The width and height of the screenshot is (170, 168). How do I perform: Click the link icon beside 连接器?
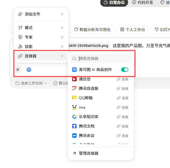pos(20,56)
